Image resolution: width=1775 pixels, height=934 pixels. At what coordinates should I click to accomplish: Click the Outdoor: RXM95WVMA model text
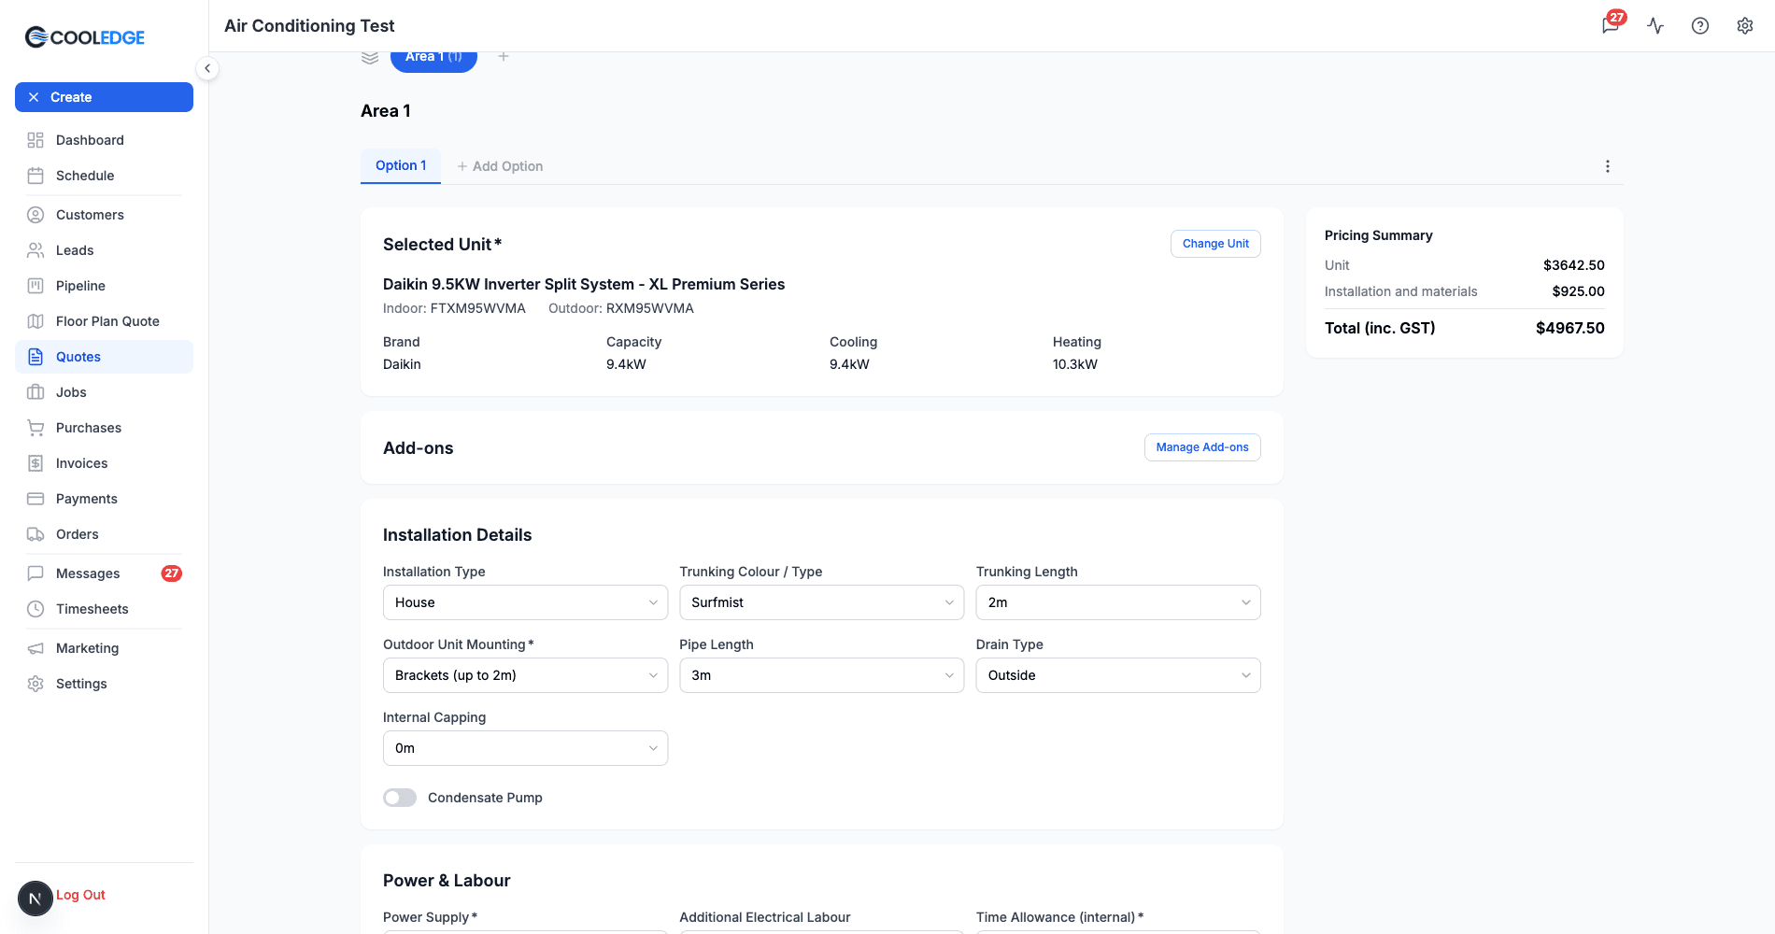pyautogui.click(x=621, y=308)
